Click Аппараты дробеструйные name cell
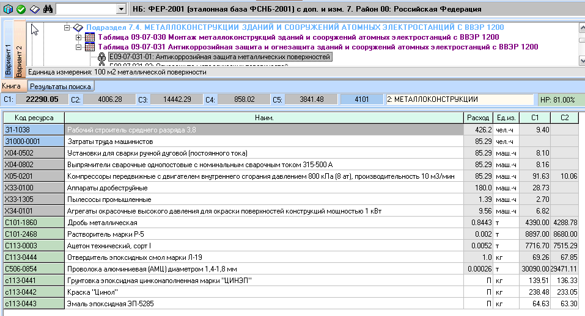This screenshot has height=316, width=585. pos(264,188)
